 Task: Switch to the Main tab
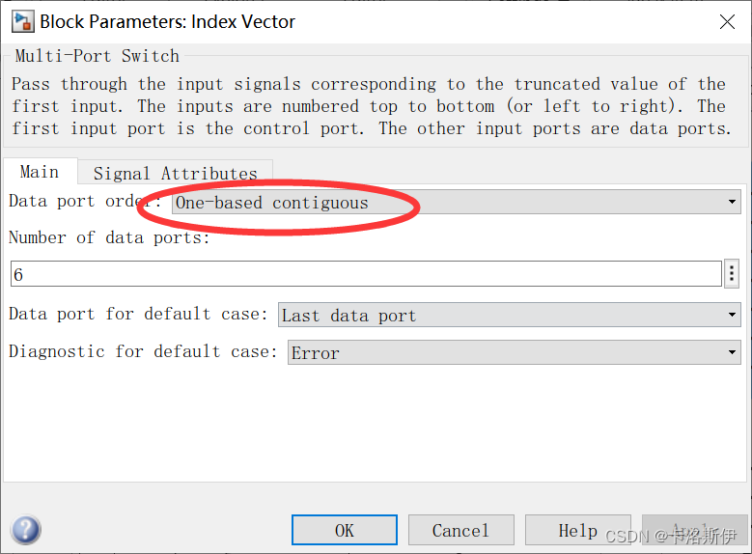click(x=40, y=172)
